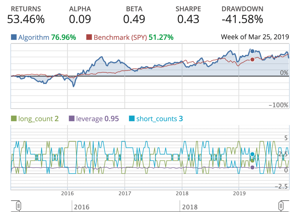This screenshot has width=298, height=212.
Task: Click the DRAWDOWN -41.58% metric
Action: [x=242, y=15]
